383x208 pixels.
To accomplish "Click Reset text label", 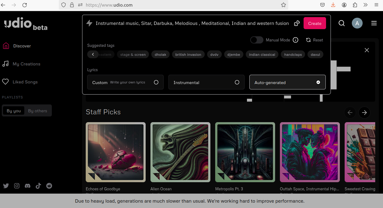I will tap(318, 40).
